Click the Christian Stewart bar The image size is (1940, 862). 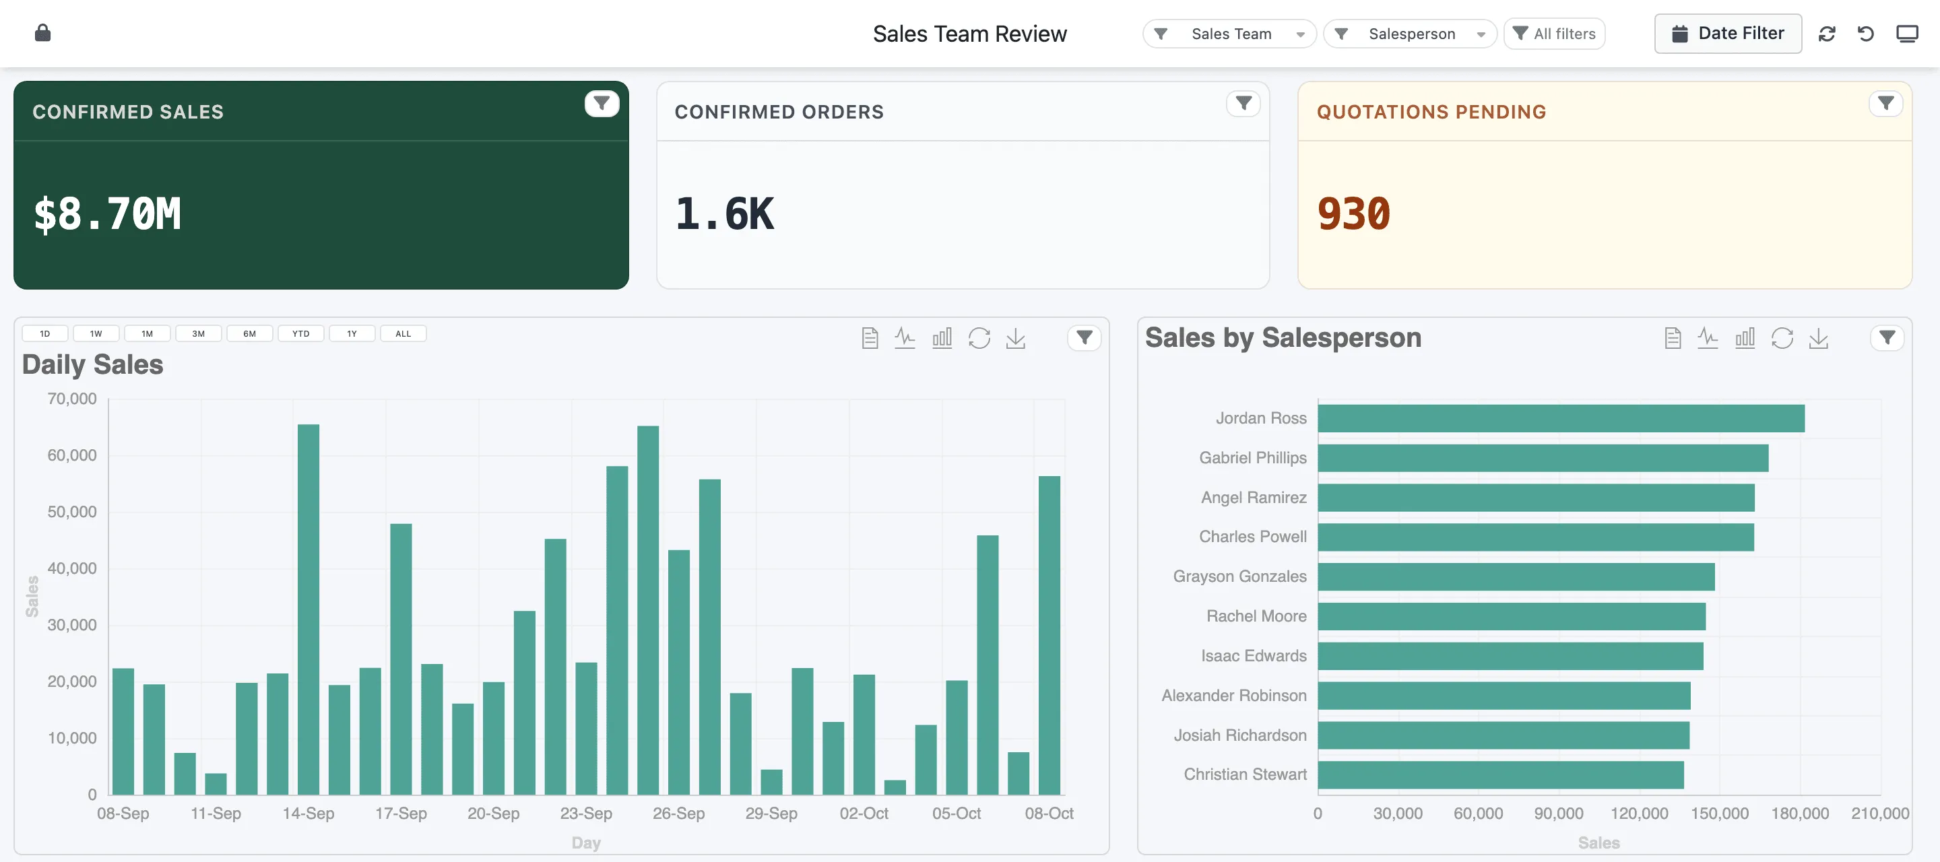[x=1501, y=774]
